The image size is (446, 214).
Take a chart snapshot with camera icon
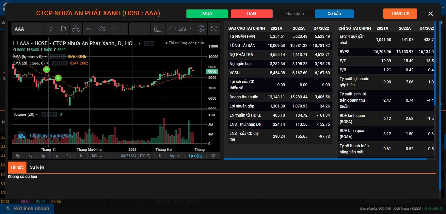pos(158,29)
